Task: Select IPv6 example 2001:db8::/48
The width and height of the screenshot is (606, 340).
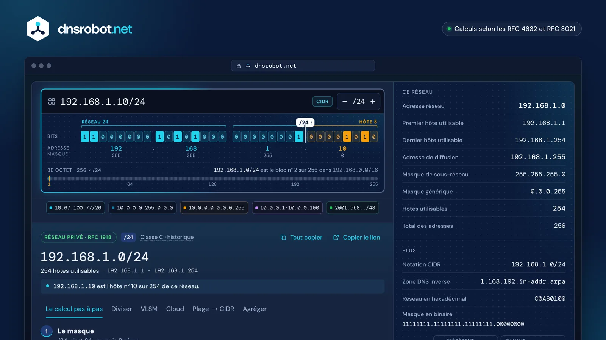Action: click(353, 208)
